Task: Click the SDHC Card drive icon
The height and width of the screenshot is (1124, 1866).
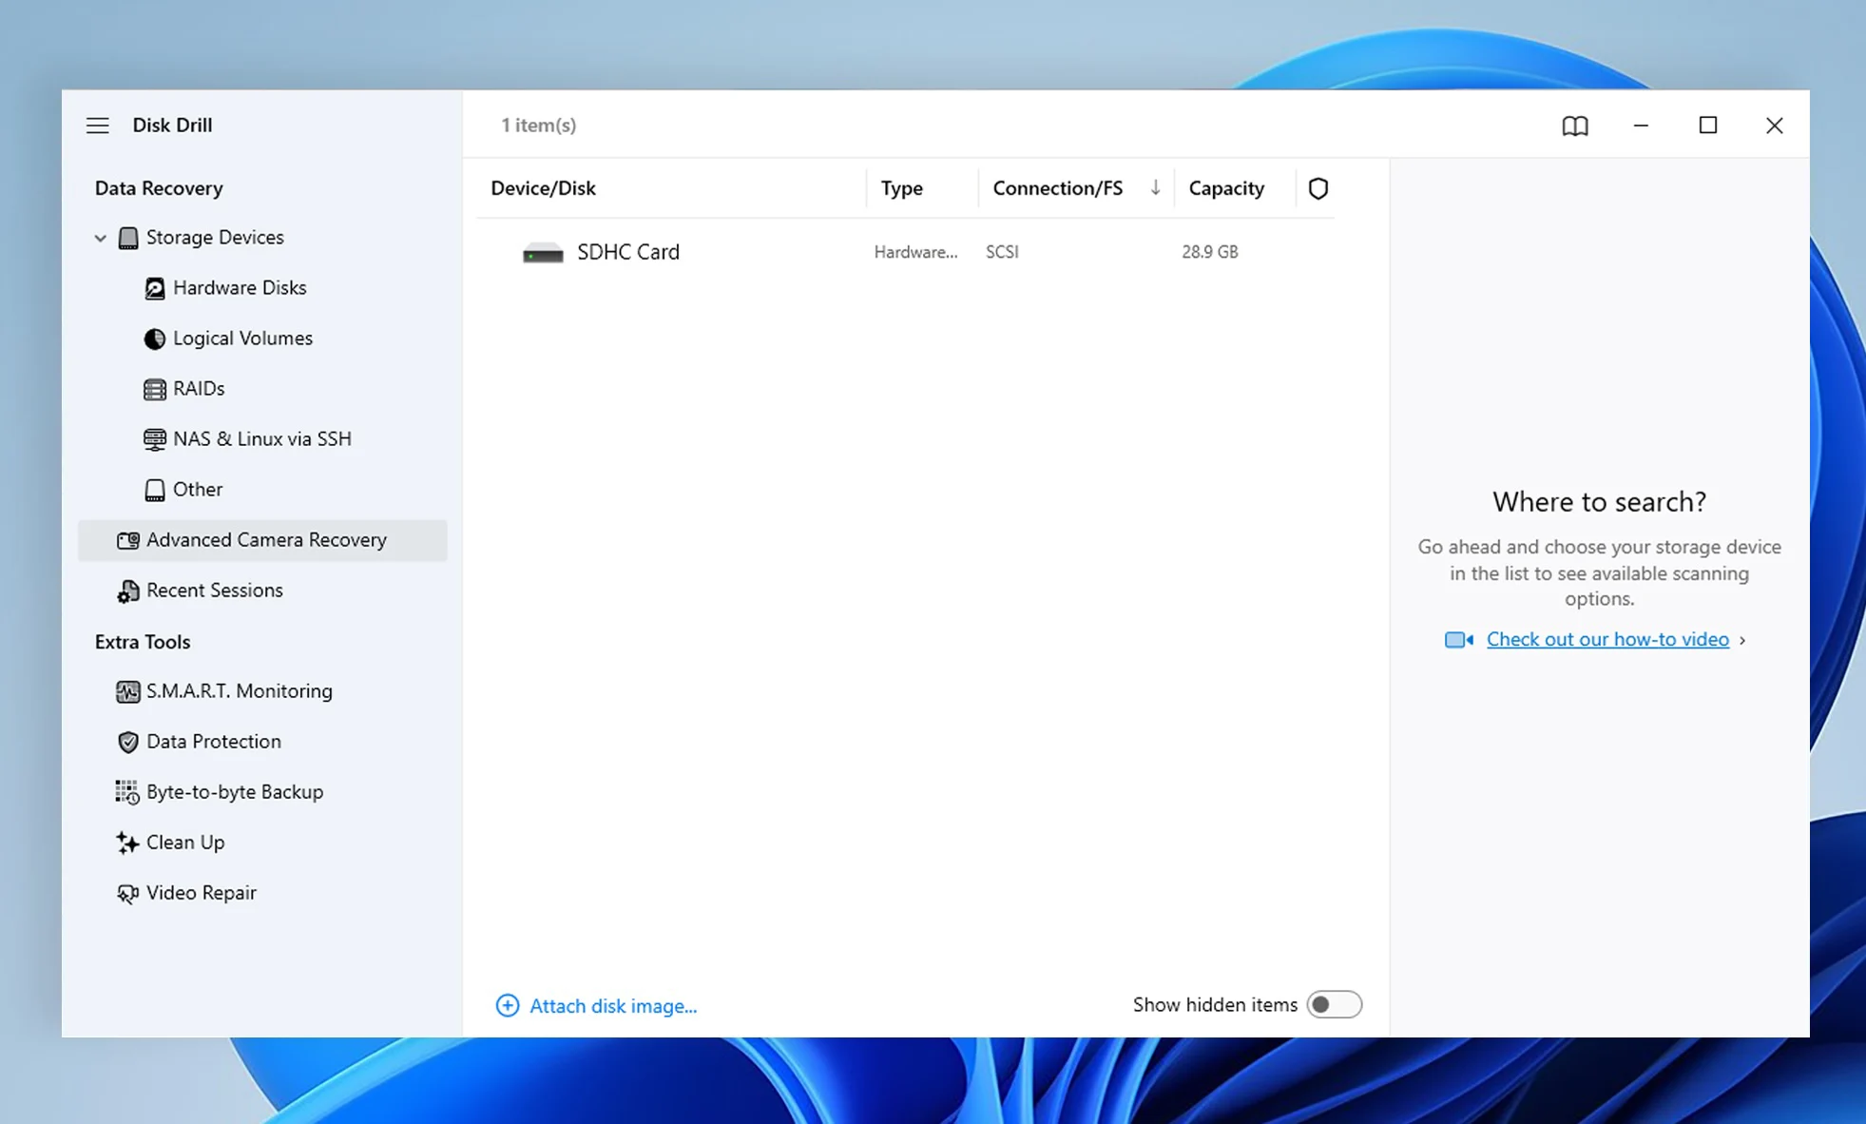Action: point(543,253)
